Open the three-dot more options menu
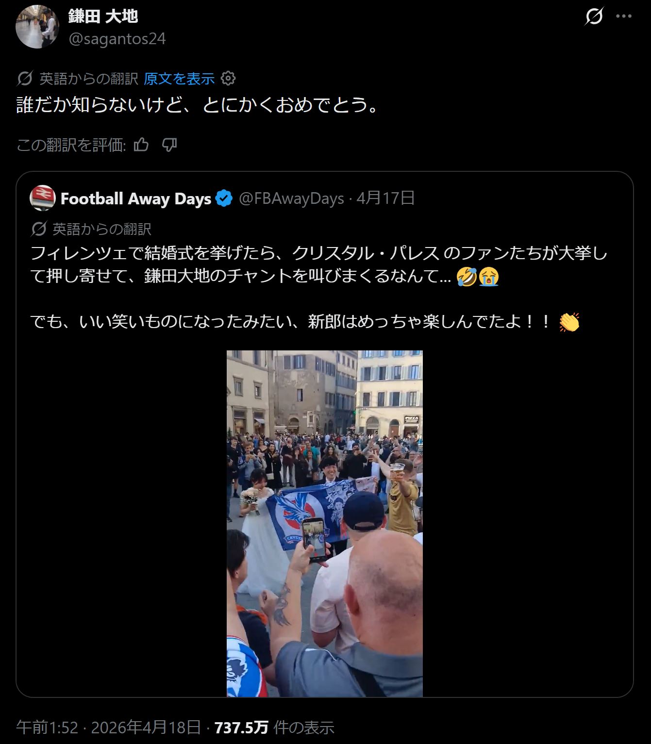This screenshot has width=651, height=744. point(624,17)
